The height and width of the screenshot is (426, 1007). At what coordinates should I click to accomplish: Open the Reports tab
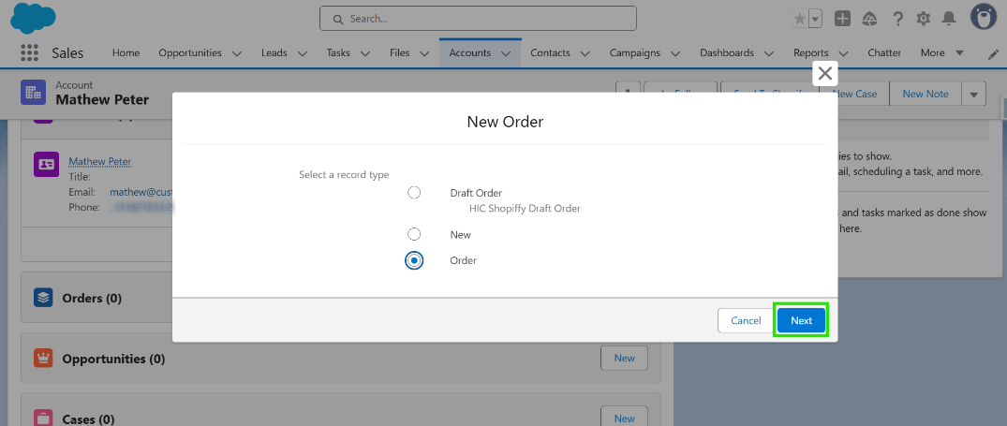[811, 53]
